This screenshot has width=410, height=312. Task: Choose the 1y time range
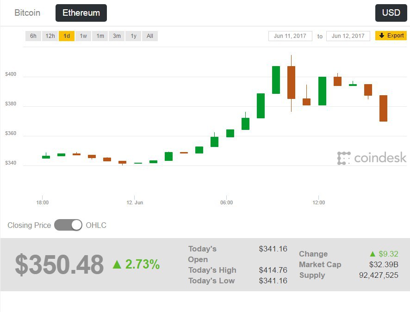point(133,36)
